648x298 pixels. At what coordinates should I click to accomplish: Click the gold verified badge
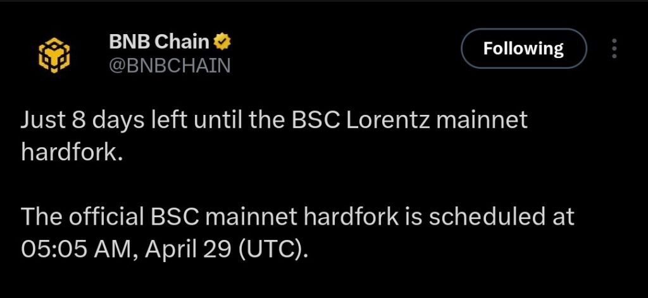coord(221,42)
